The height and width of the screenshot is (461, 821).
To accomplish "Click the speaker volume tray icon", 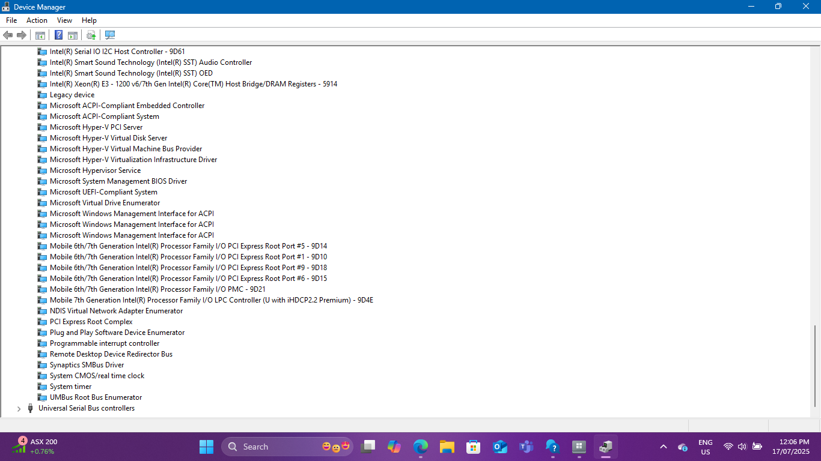I will pyautogui.click(x=742, y=447).
